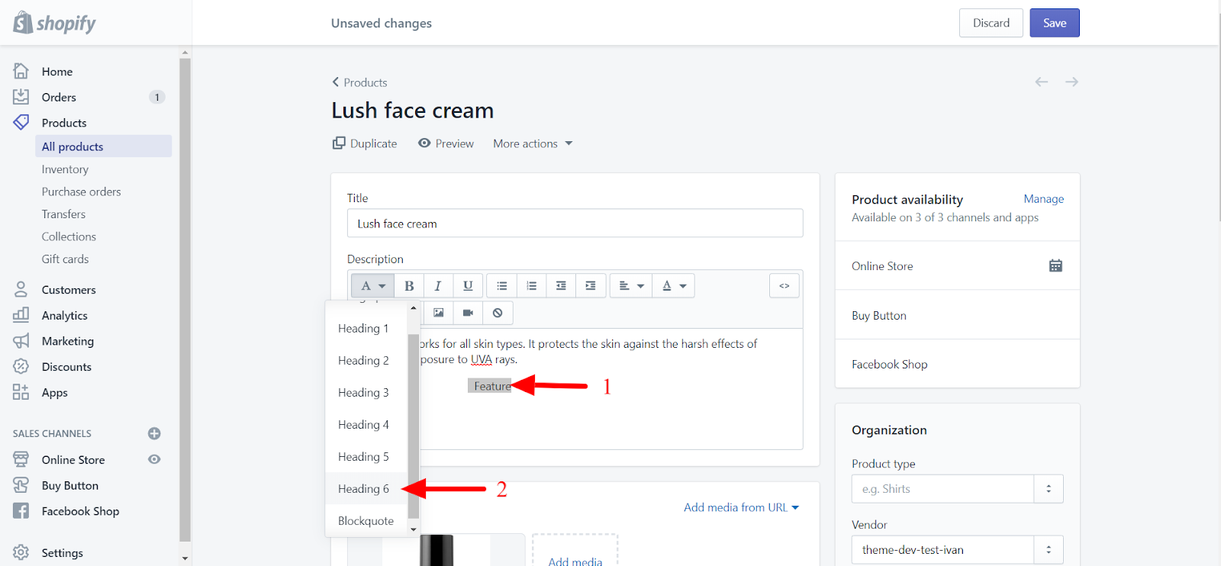Open the text color dropdown
The height and width of the screenshot is (566, 1221).
click(x=675, y=286)
